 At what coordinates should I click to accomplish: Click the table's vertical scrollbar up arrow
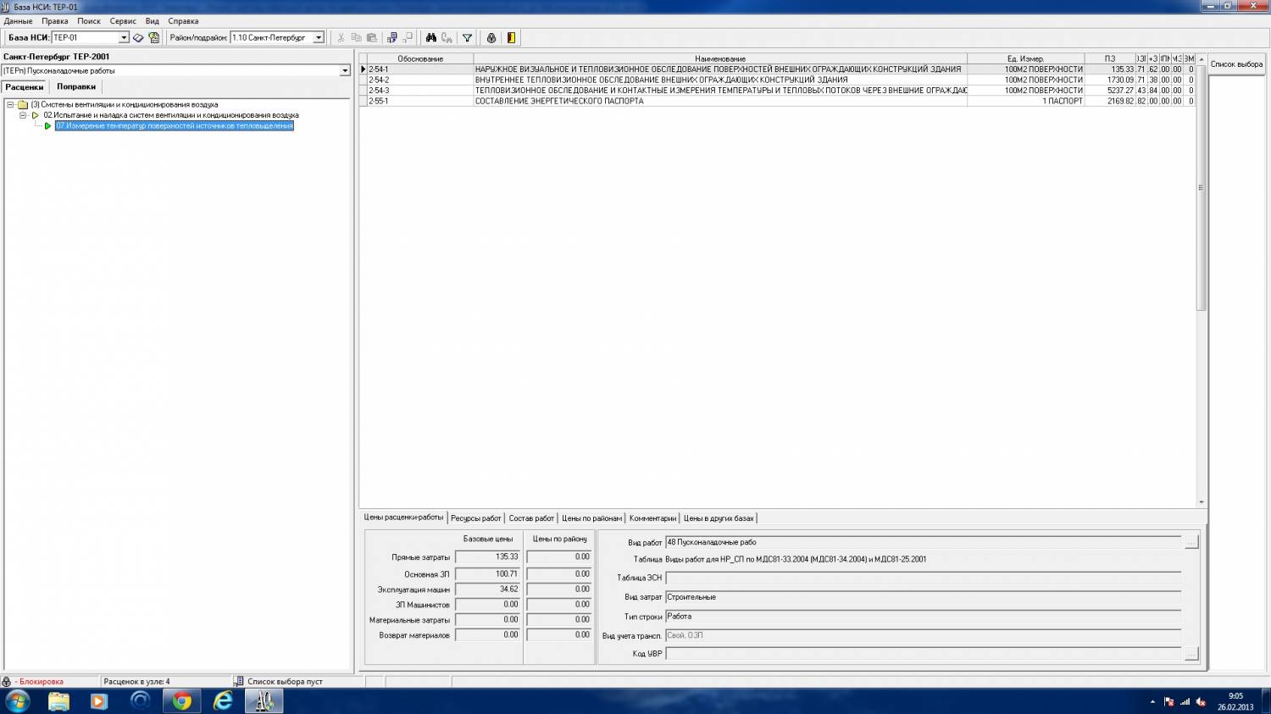click(x=1202, y=59)
